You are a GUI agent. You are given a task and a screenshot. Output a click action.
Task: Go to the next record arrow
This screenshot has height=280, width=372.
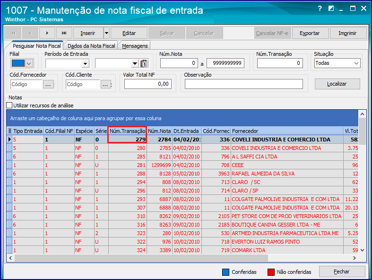47,33
